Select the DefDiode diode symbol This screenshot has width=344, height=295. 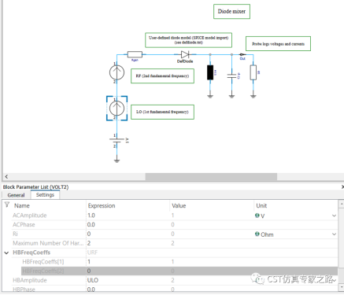point(185,54)
